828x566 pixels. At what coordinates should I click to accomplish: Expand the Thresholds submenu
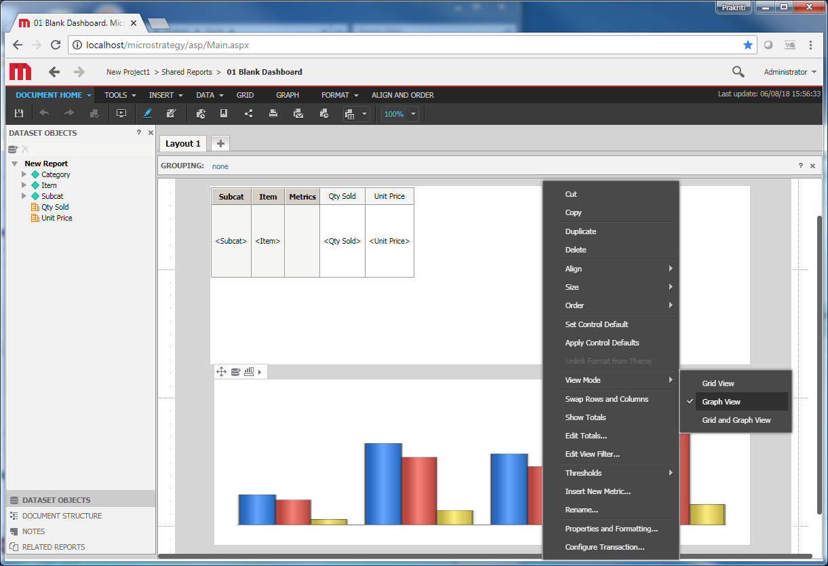(x=583, y=472)
